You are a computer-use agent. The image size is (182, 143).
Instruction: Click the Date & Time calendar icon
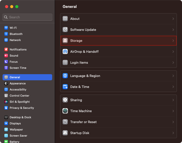click(x=65, y=87)
